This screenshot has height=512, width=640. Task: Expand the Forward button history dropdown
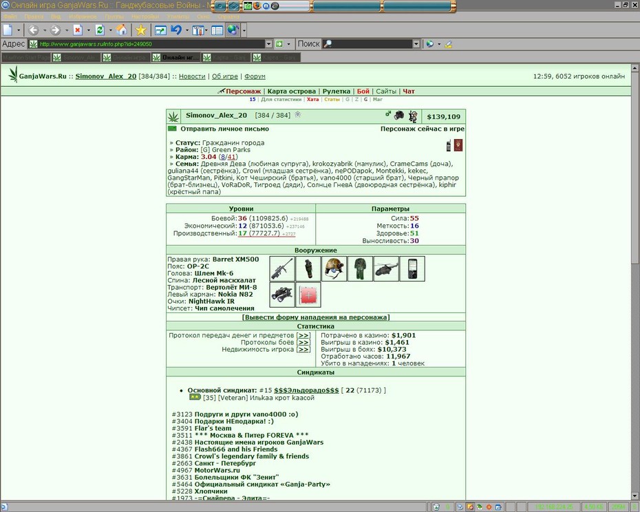(x=67, y=30)
